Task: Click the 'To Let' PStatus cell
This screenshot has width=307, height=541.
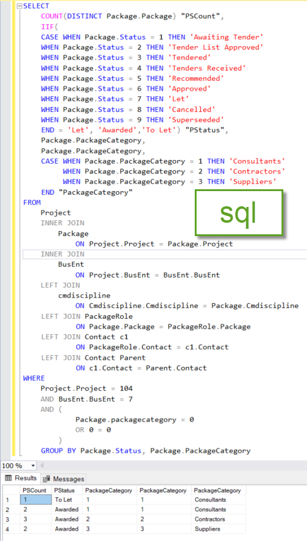Action: click(67, 500)
